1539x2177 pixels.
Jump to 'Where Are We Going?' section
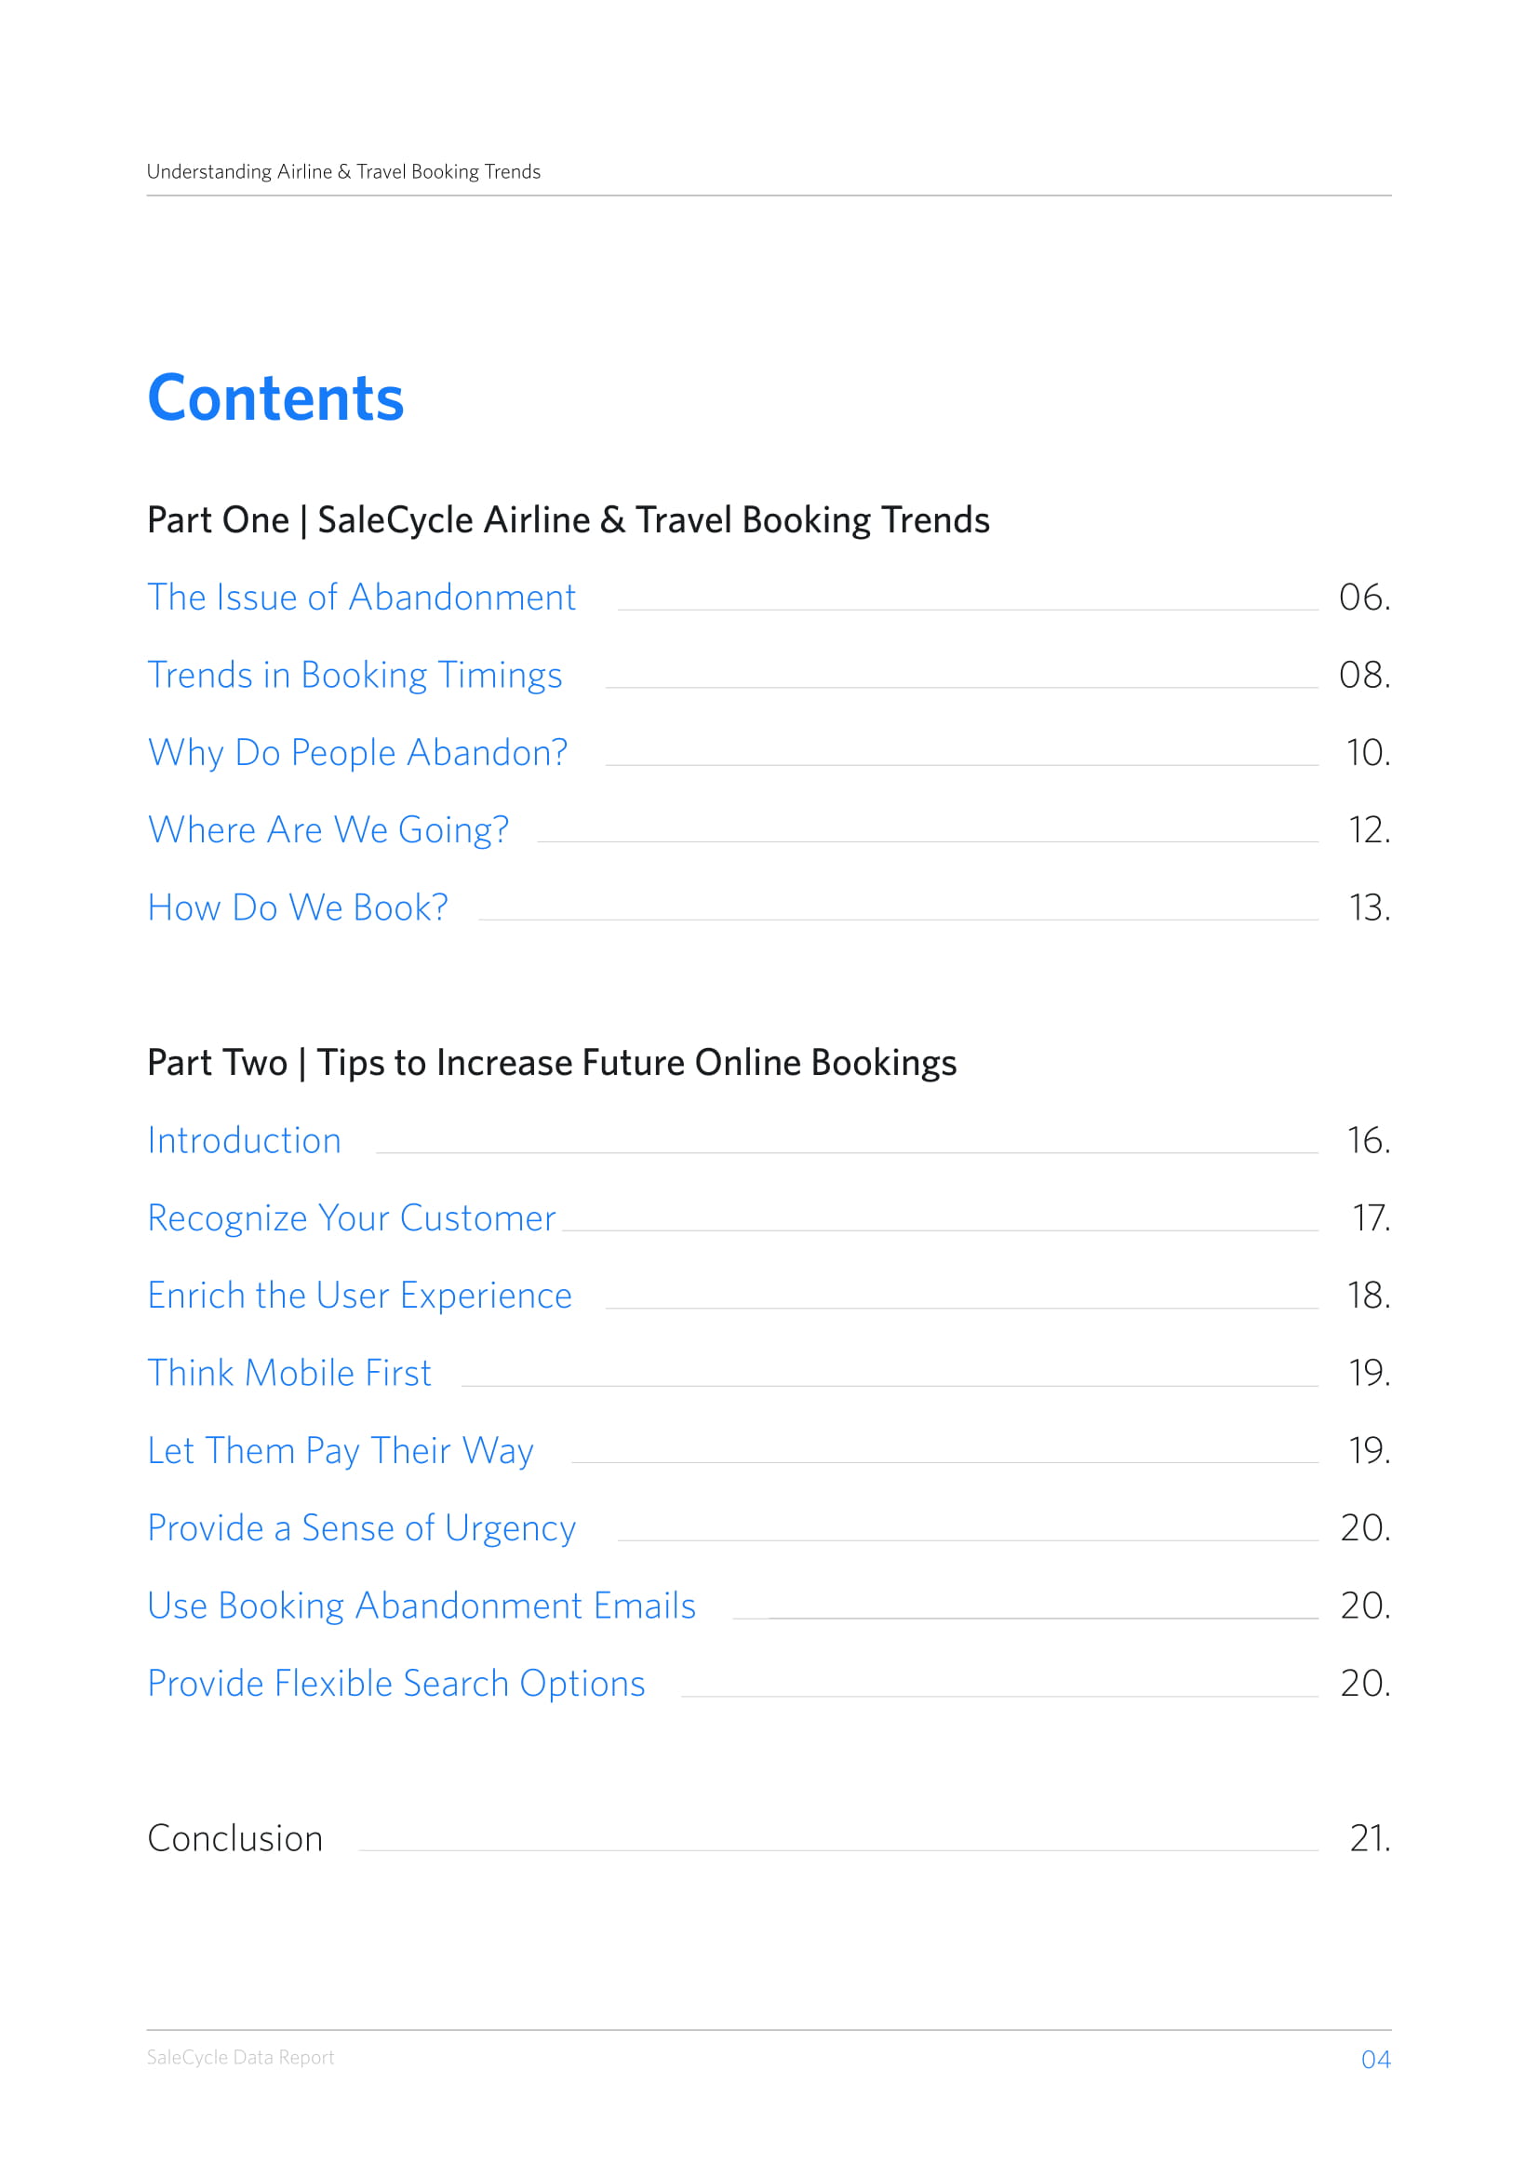(328, 829)
